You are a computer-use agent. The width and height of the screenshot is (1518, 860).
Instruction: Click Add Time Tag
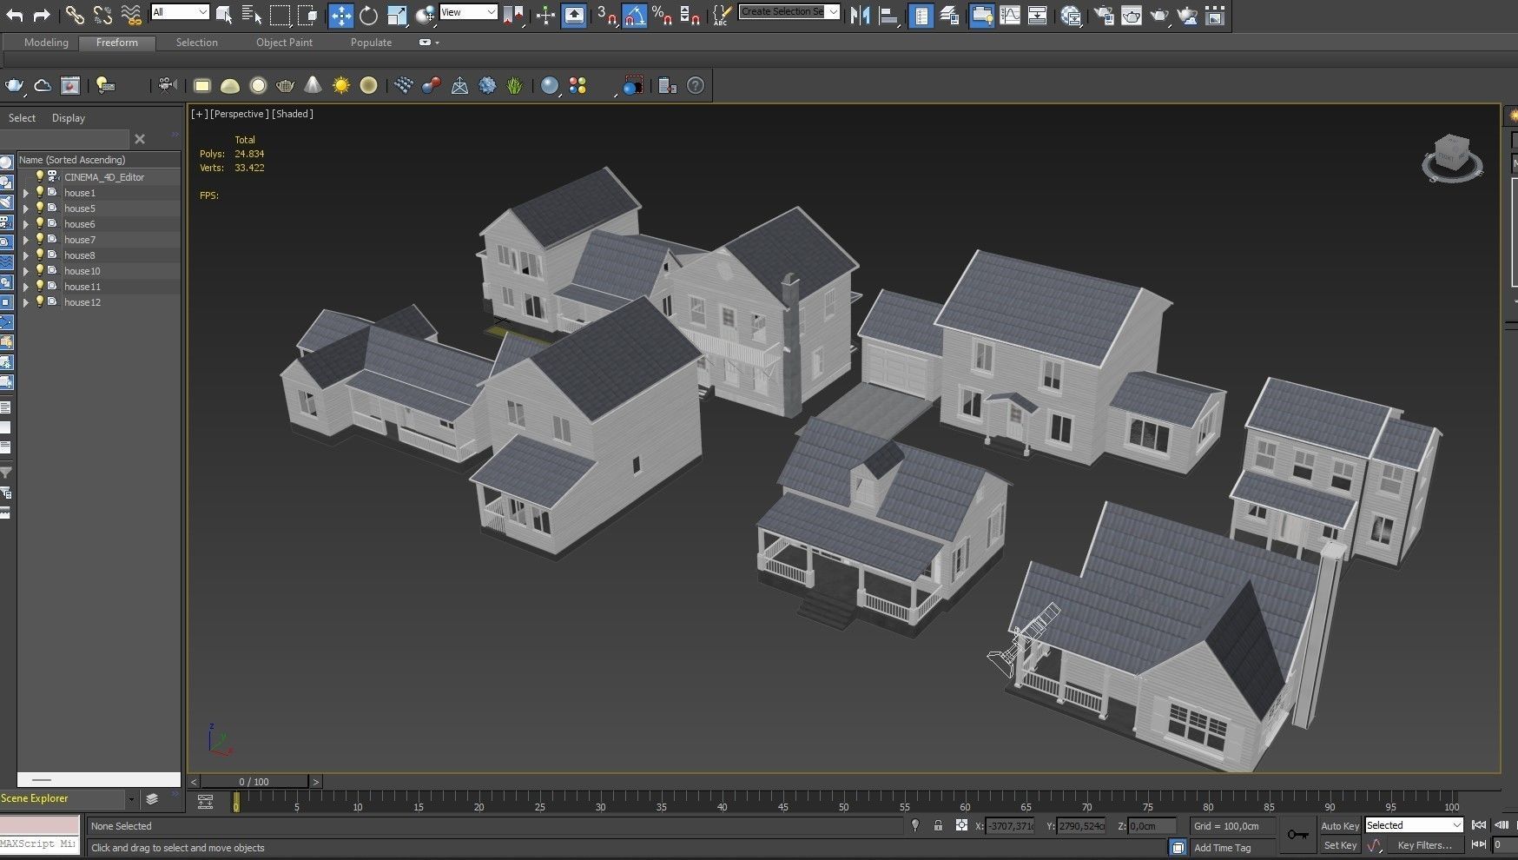(1223, 848)
